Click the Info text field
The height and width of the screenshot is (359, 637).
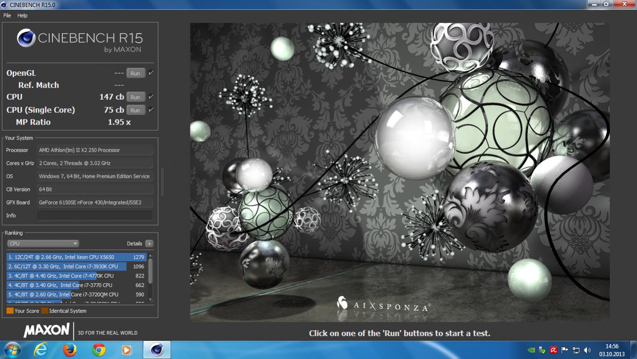click(x=95, y=215)
